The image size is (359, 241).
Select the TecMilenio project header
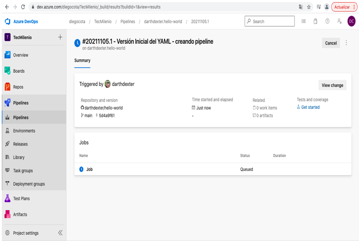[22, 37]
